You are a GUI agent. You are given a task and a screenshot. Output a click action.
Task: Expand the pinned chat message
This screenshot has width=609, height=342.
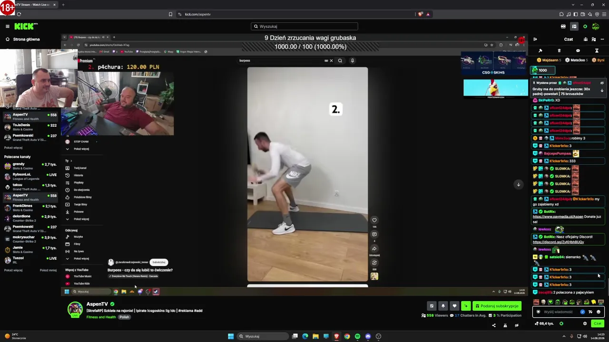(602, 90)
